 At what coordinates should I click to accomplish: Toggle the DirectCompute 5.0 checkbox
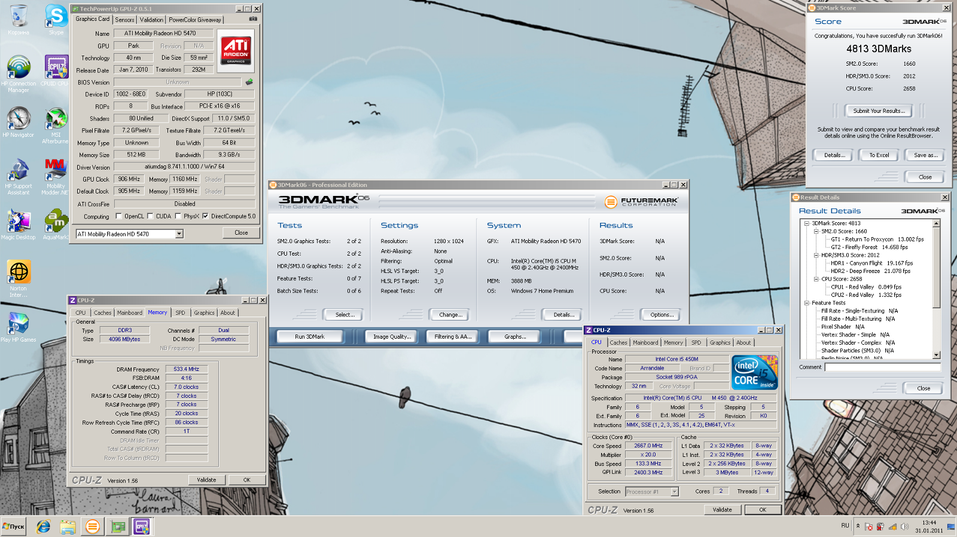205,216
